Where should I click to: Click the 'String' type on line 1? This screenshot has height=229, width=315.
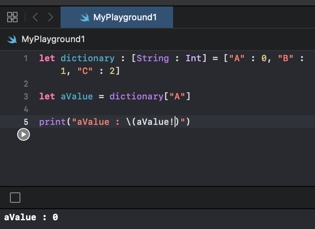point(153,58)
